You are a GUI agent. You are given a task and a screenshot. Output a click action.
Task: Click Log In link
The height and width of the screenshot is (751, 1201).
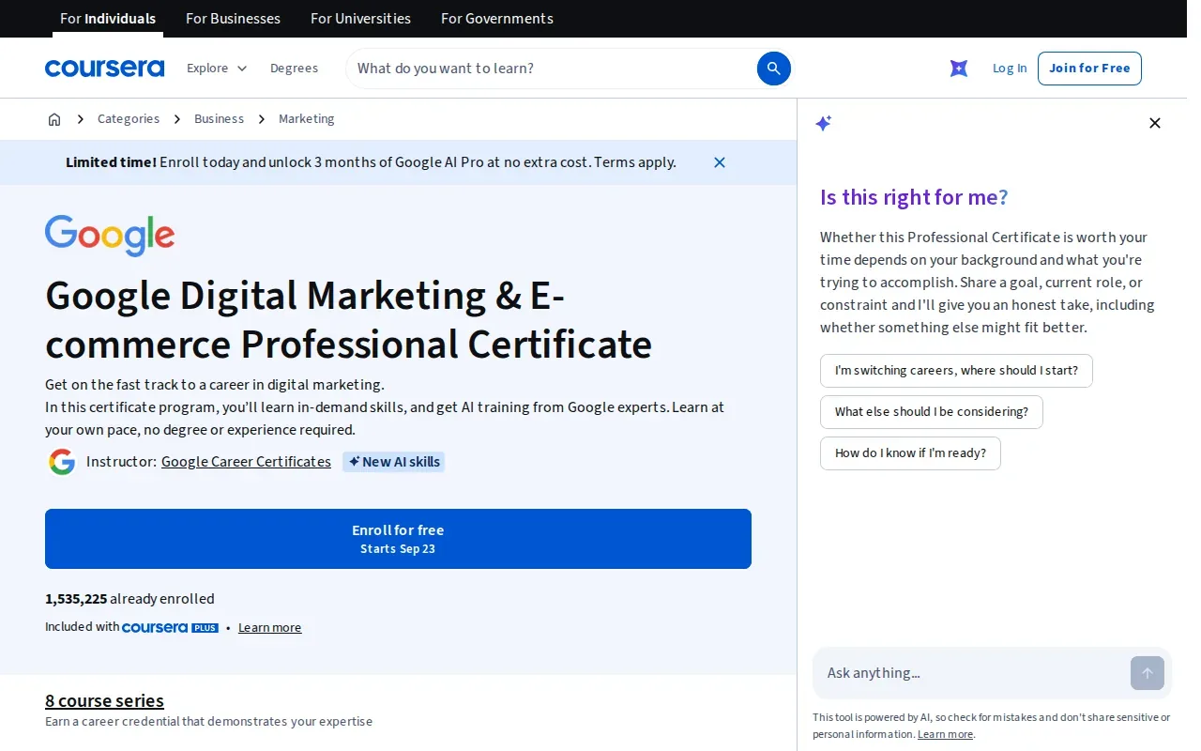1010,69
